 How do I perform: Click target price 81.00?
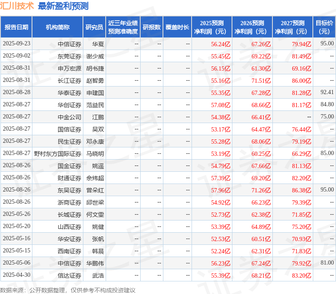pos(327,263)
